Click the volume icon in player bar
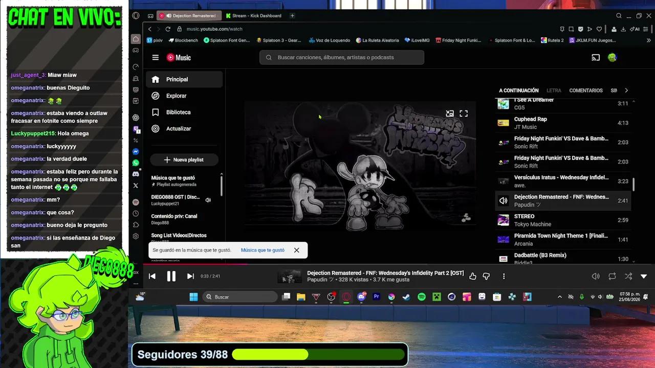This screenshot has width=655, height=368. click(x=596, y=277)
